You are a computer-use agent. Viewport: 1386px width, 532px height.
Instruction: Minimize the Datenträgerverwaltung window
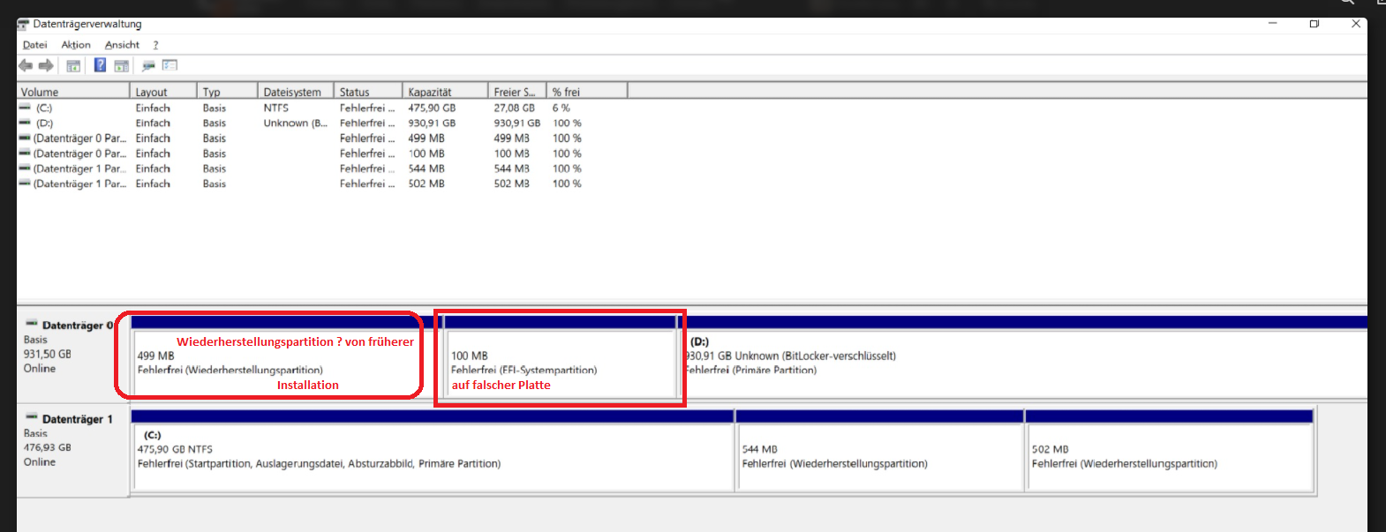[x=1273, y=24]
